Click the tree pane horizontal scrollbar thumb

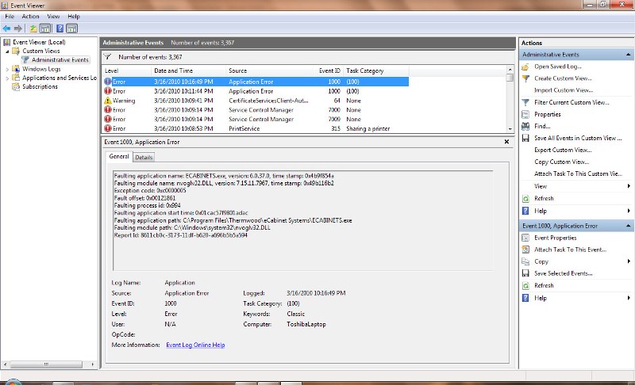click(46, 364)
